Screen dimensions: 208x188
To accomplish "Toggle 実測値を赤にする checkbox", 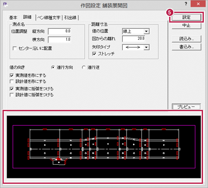I will 12,76.
